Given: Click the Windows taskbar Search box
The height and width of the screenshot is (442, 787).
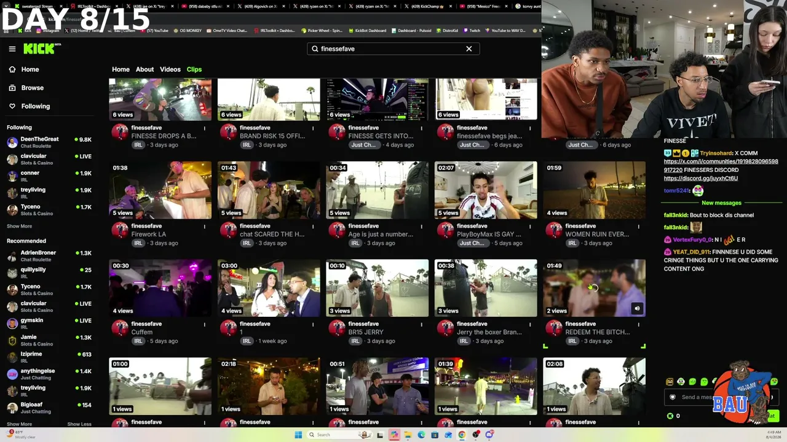Looking at the screenshot, I should click(338, 435).
